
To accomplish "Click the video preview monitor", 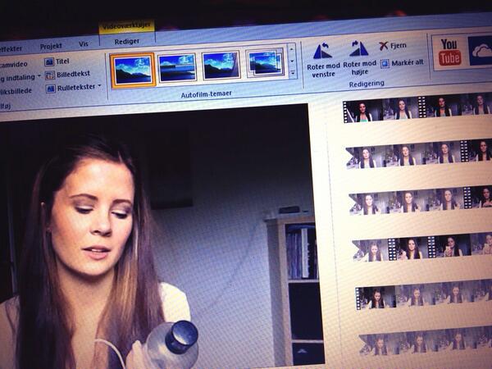I will pos(160,239).
